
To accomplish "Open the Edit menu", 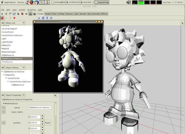I will coord(8,10).
